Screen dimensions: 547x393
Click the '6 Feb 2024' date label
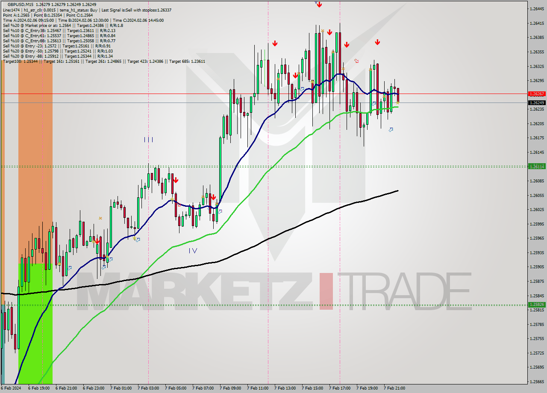coord(10,388)
